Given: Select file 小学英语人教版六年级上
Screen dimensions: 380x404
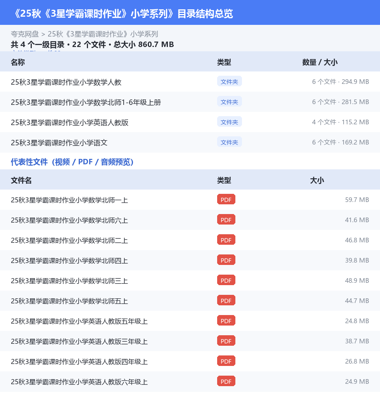Looking at the screenshot, I should pyautogui.click(x=79, y=382).
